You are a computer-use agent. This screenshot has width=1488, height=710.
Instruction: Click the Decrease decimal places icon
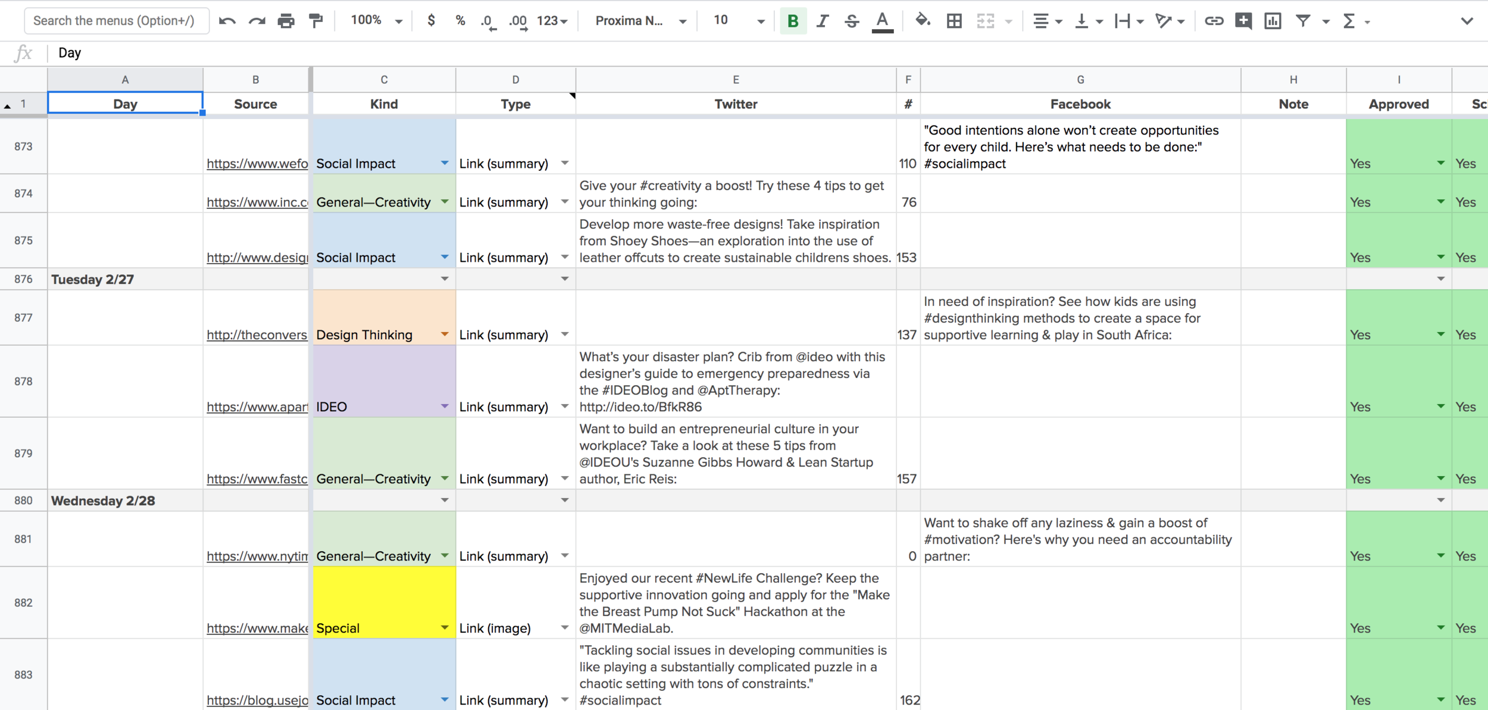coord(488,20)
